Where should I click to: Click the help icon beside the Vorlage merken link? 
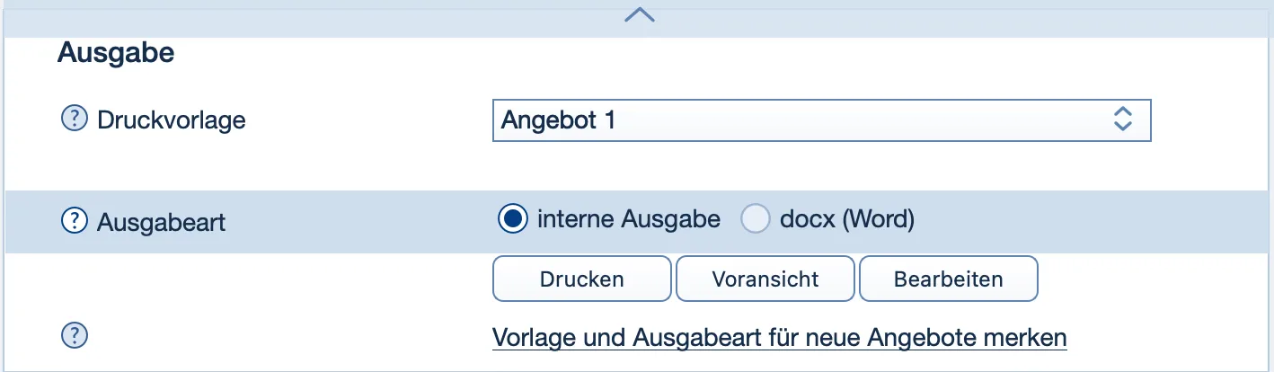[x=74, y=336]
